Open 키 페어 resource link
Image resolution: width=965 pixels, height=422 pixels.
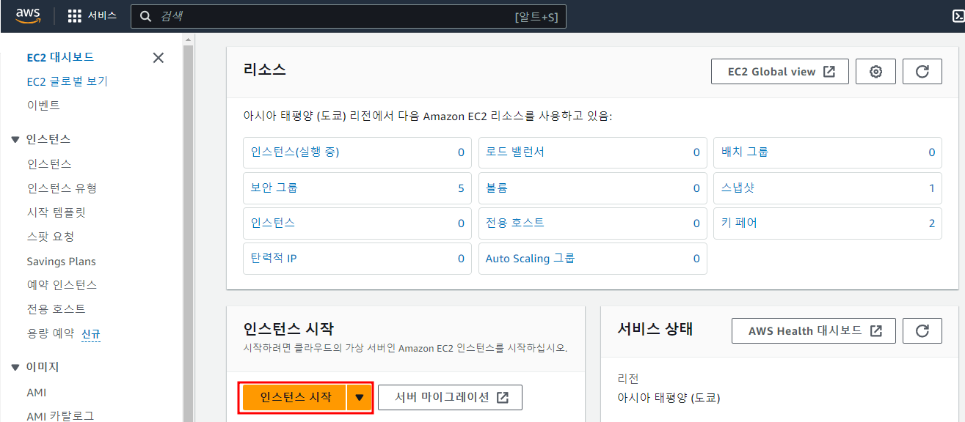tap(738, 223)
